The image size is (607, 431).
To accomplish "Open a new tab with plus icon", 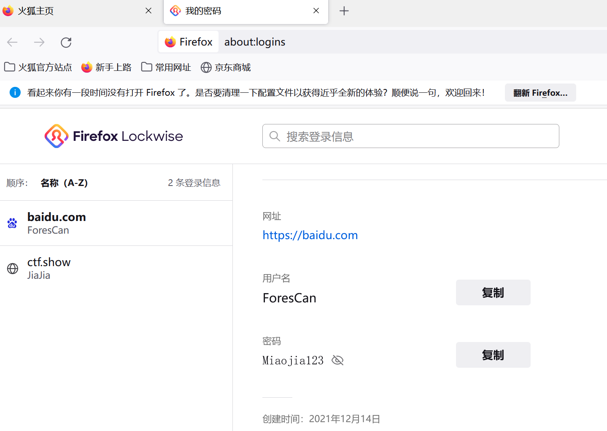I will [x=344, y=11].
